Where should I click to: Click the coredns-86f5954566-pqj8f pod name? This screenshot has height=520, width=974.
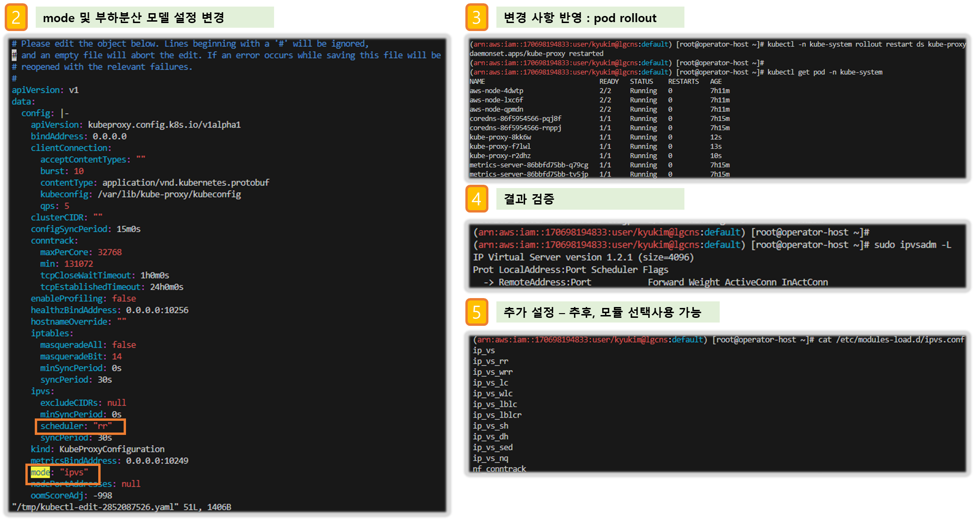coord(515,118)
